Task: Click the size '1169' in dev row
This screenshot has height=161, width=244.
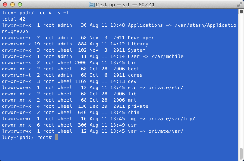Action: coord(81,81)
